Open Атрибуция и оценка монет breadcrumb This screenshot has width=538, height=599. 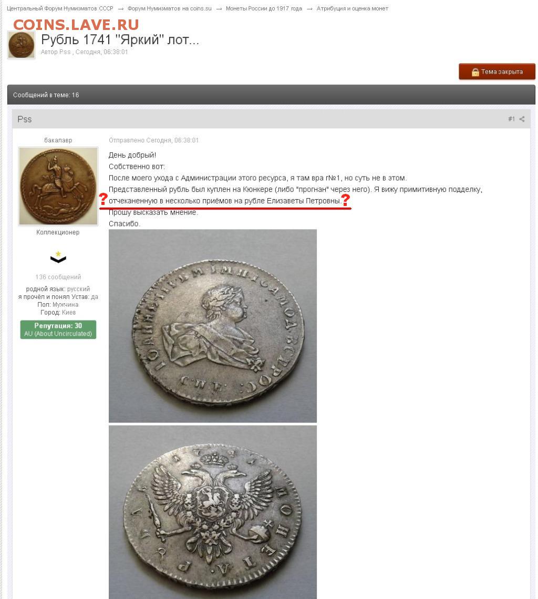pyautogui.click(x=353, y=8)
